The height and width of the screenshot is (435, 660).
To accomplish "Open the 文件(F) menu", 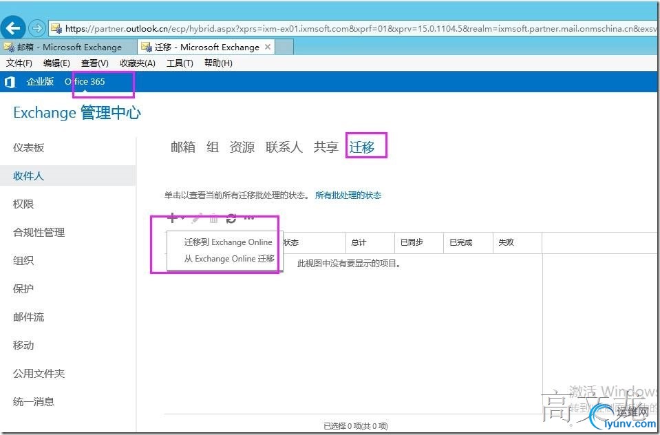I will pos(19,63).
